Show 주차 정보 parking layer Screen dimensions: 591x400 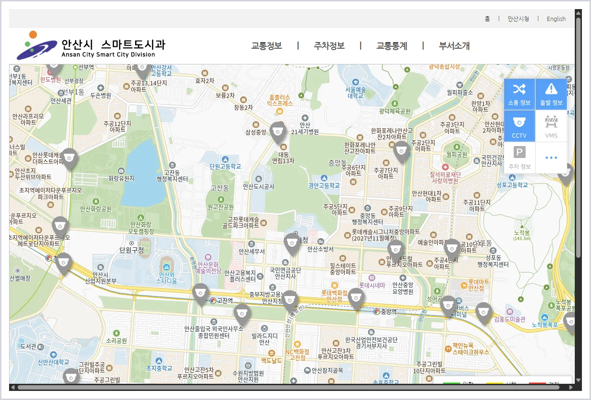[519, 158]
